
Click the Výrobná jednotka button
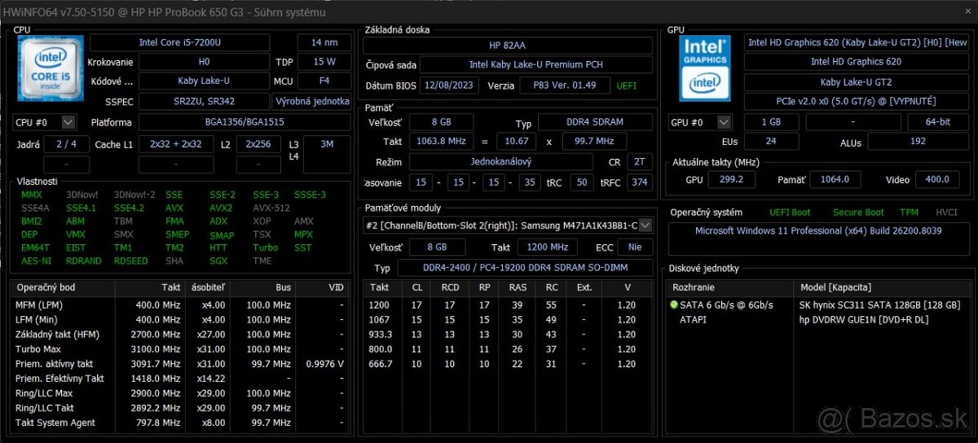point(312,101)
